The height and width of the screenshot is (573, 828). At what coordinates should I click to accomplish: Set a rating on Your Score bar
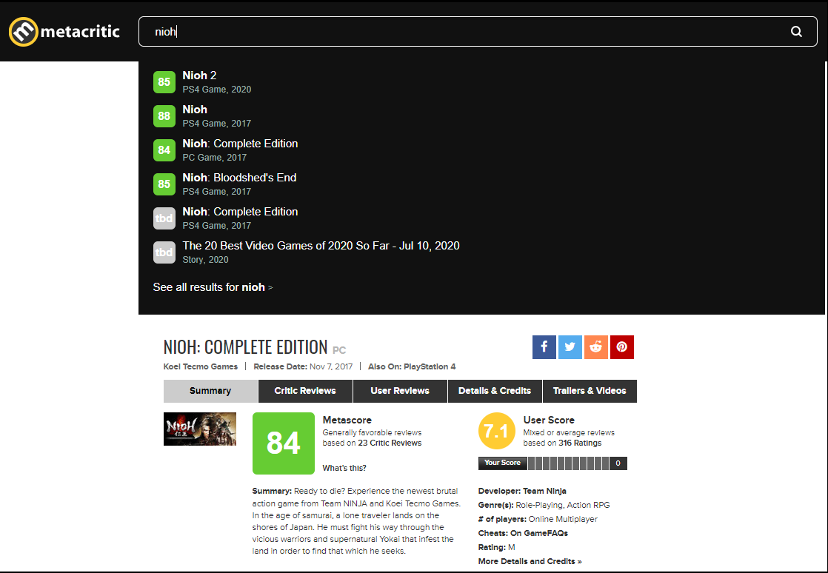coord(568,463)
